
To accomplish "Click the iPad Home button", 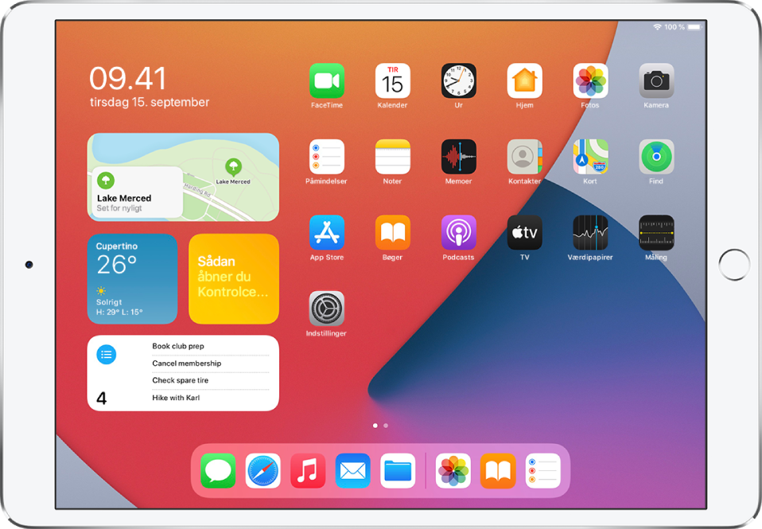I will point(734,265).
